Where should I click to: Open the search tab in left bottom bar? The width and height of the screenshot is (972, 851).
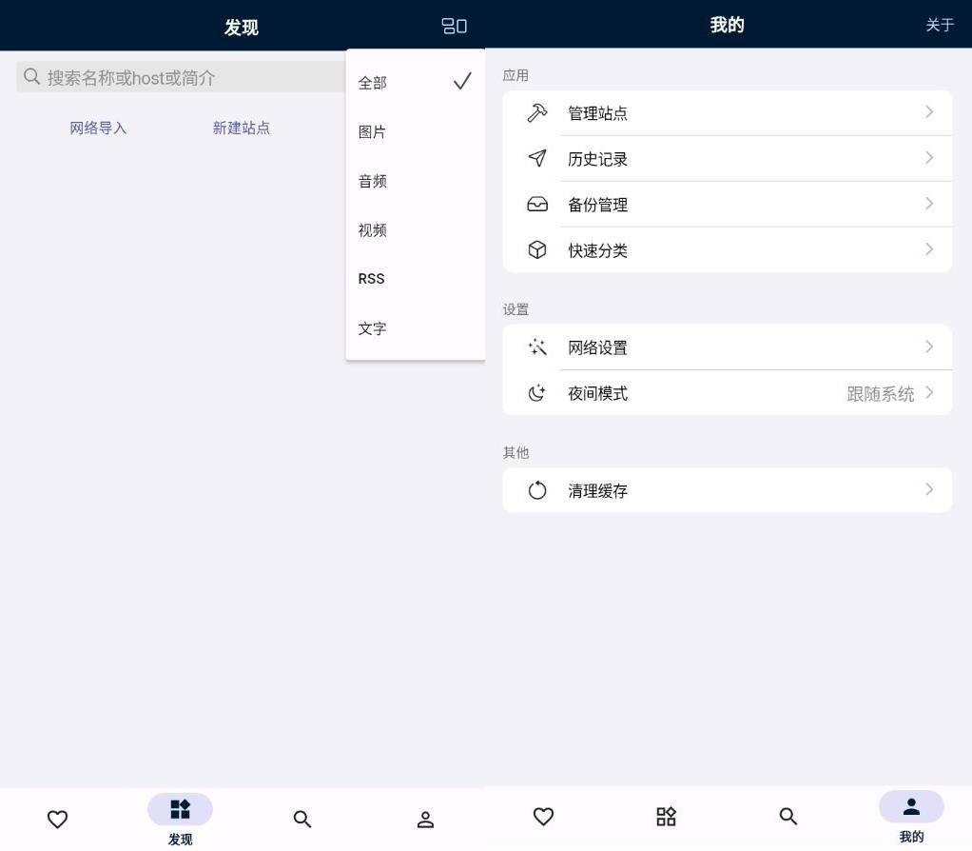pyautogui.click(x=302, y=819)
